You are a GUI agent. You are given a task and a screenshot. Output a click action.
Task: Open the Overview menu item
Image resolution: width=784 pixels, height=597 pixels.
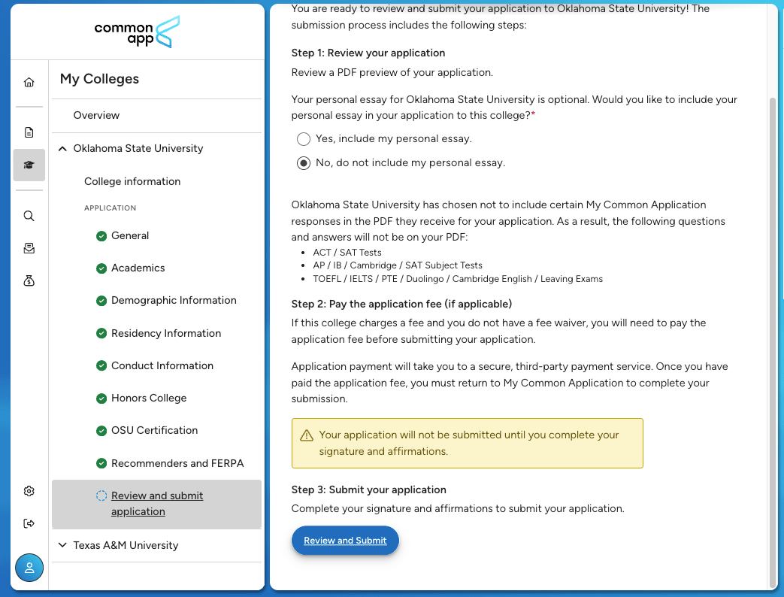[x=96, y=116]
